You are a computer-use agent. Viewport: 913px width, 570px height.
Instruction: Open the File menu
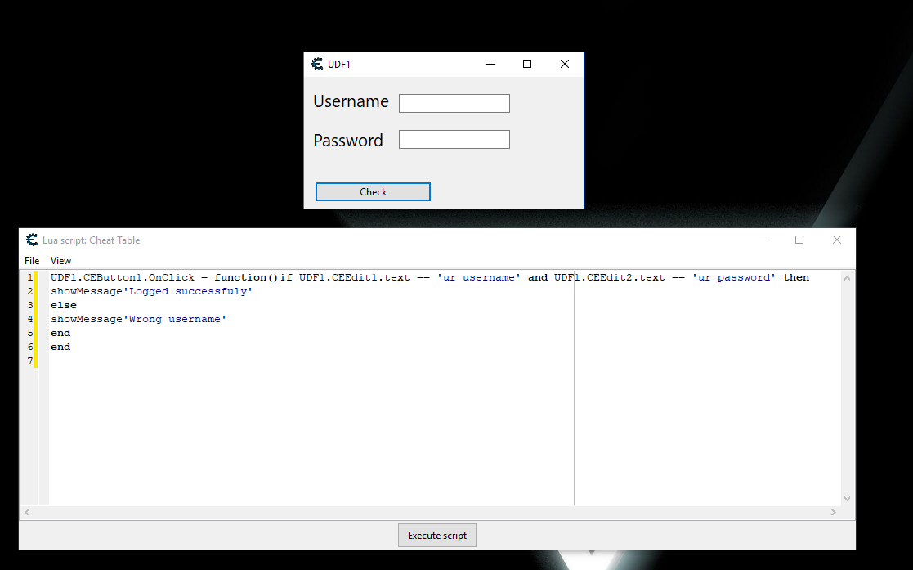tap(32, 261)
